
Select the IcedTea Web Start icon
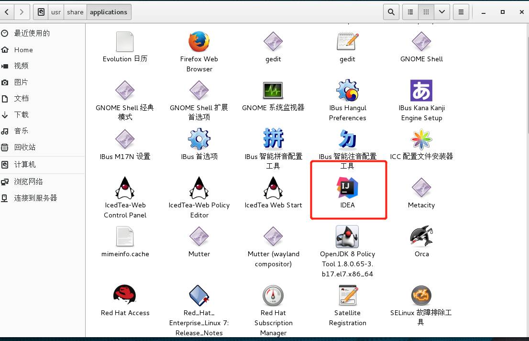point(273,188)
